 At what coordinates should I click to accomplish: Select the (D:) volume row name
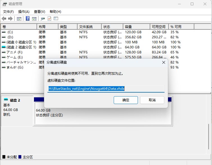point(10,37)
